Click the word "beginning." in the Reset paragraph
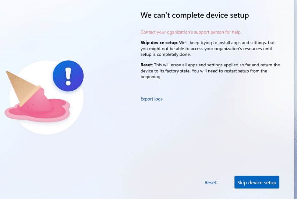Image resolution: width=297 pixels, height=199 pixels. point(151,77)
